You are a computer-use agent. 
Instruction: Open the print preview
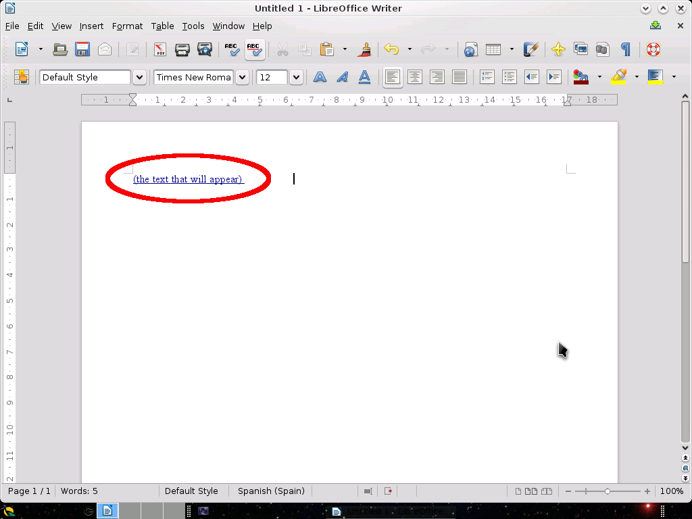coord(204,49)
